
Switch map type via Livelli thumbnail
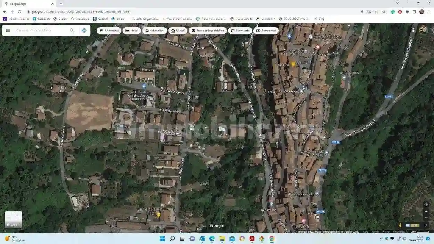(x=13, y=219)
